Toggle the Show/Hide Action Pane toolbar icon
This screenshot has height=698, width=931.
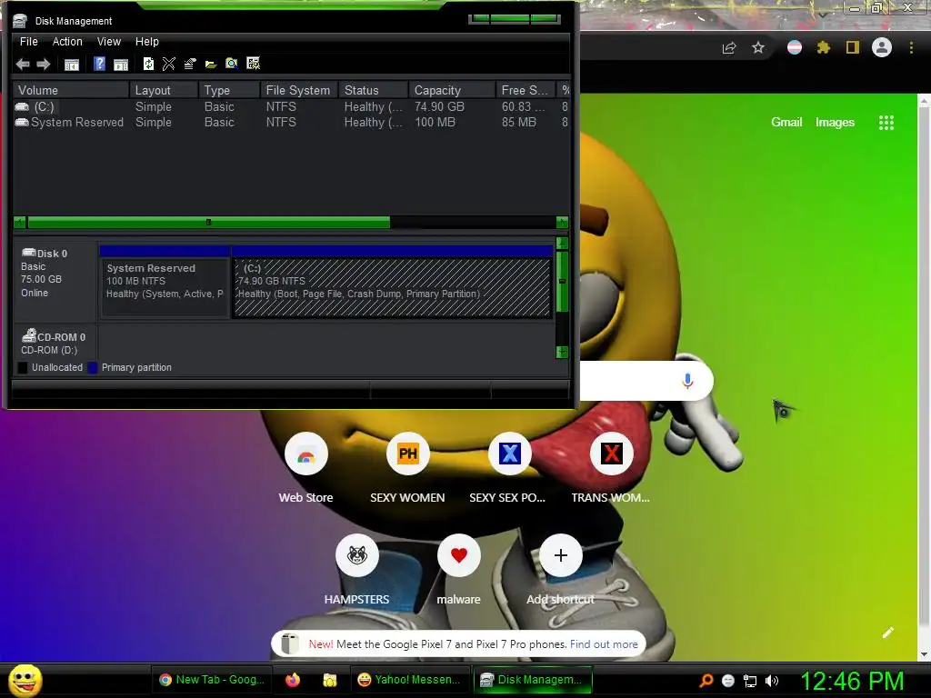(121, 65)
